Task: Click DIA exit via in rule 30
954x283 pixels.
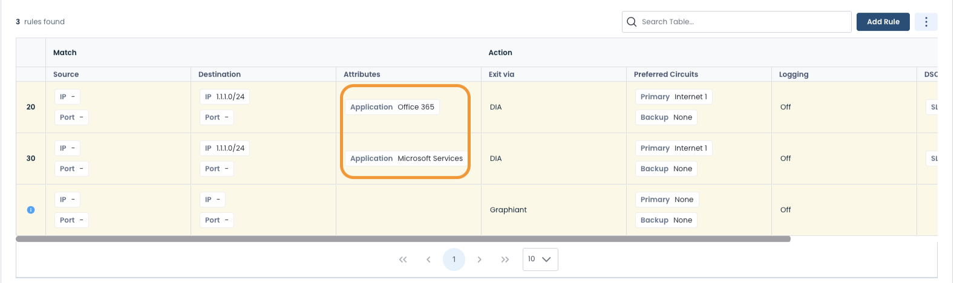Action: pyautogui.click(x=496, y=158)
